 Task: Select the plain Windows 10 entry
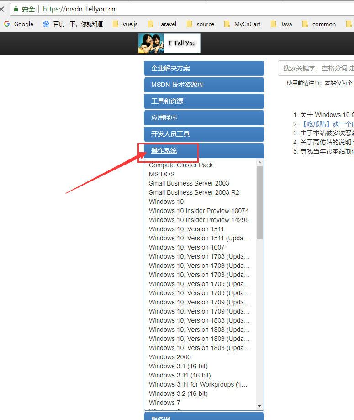point(166,202)
